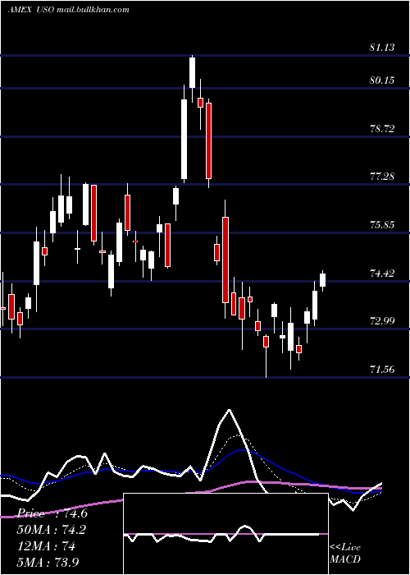
Task: Click inside the Live MACD inset chart box
Action: click(225, 534)
